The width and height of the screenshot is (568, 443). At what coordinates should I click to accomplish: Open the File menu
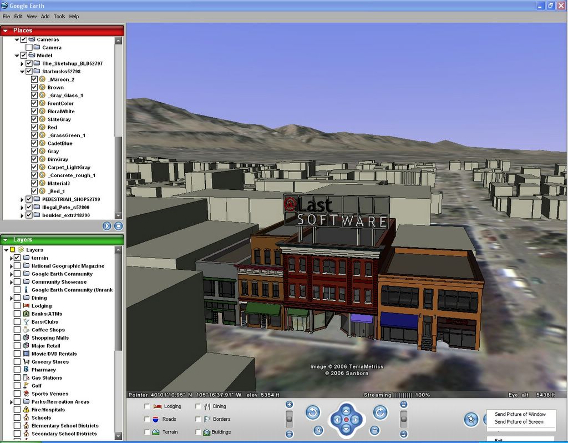tap(6, 16)
